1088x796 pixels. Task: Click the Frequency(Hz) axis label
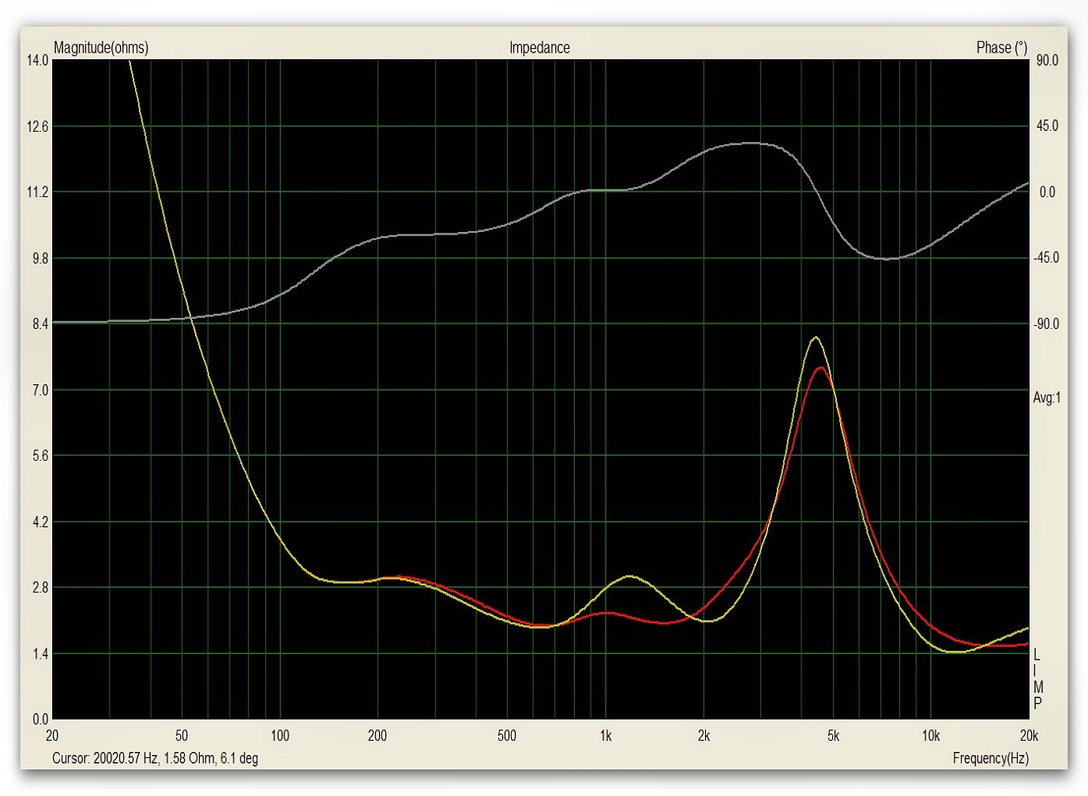[x=990, y=758]
